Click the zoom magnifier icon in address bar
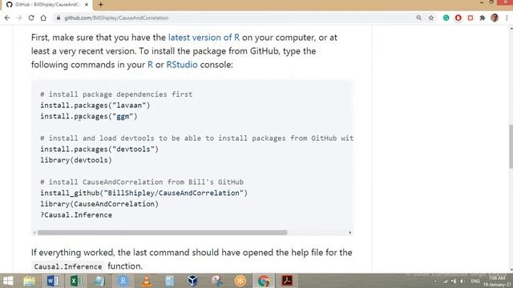The image size is (513, 288). pos(418,18)
